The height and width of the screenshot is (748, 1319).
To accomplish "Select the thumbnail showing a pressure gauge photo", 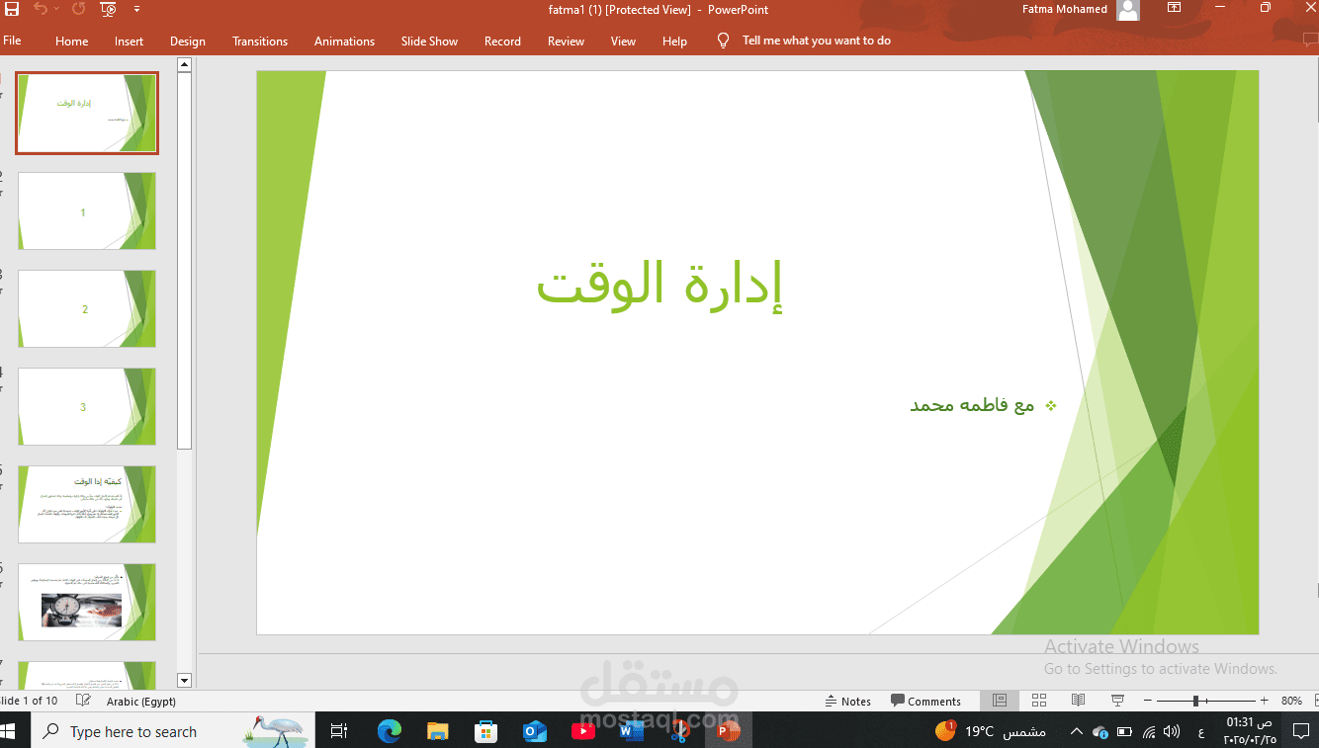I will [87, 603].
